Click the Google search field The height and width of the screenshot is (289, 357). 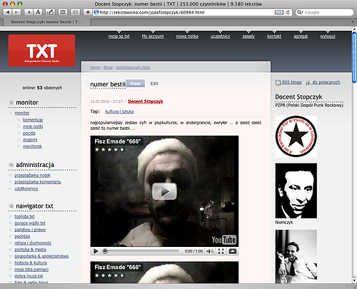pos(325,12)
